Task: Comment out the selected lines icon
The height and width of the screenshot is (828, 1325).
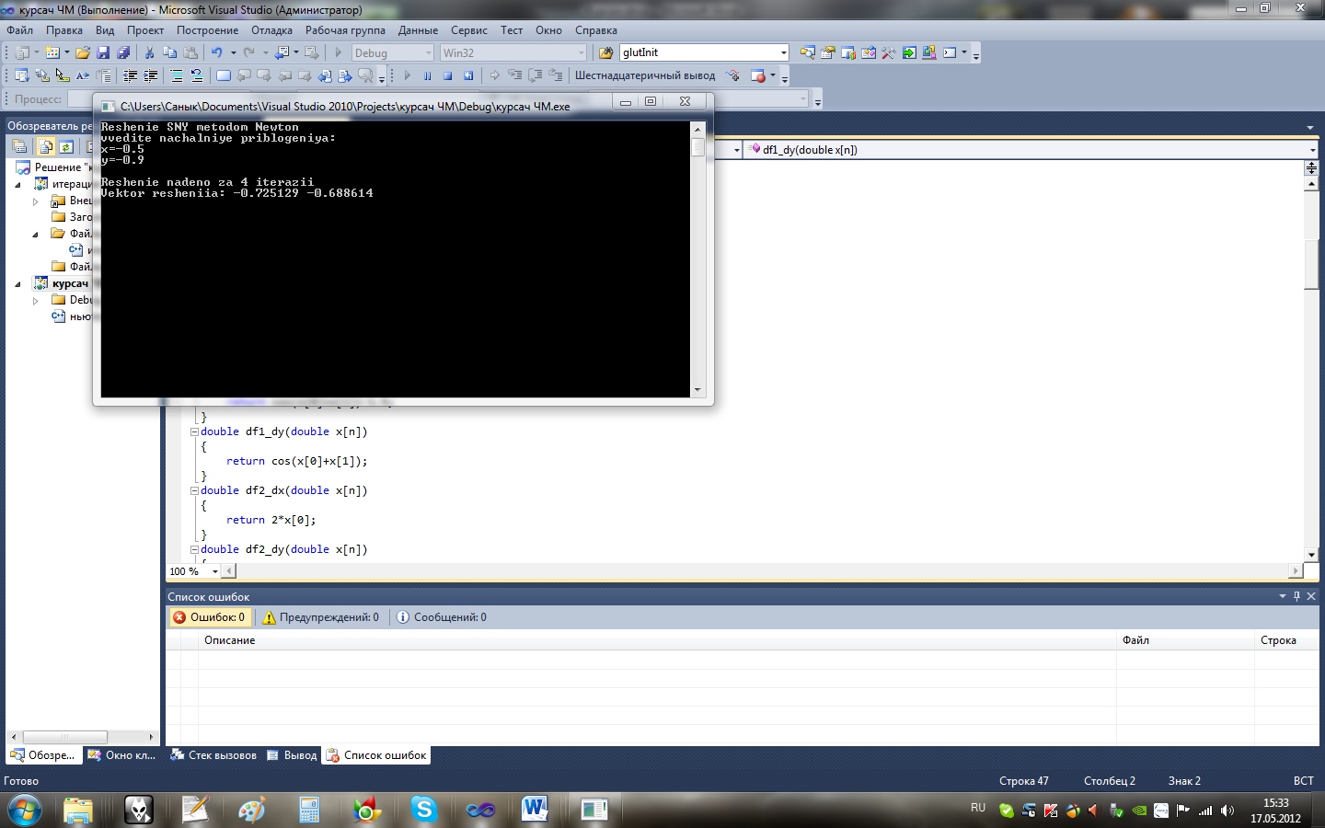Action: pos(176,75)
